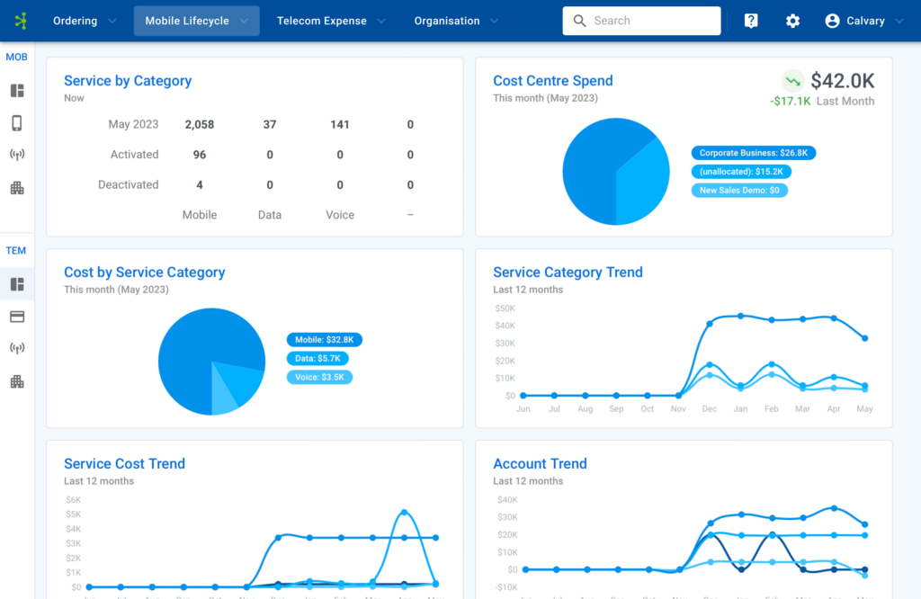
Task: Open the MOB dashboard panel icon
Action: 16,90
